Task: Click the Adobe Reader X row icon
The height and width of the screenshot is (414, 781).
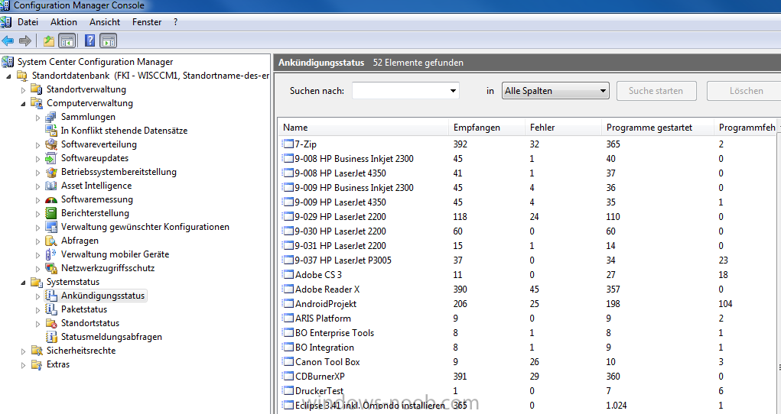Action: pyautogui.click(x=288, y=289)
